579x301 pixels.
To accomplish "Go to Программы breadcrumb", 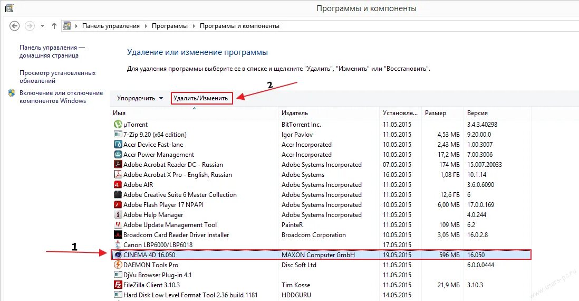I will coord(169,26).
